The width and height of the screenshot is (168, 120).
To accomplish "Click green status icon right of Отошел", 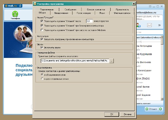I will [161, 109].
